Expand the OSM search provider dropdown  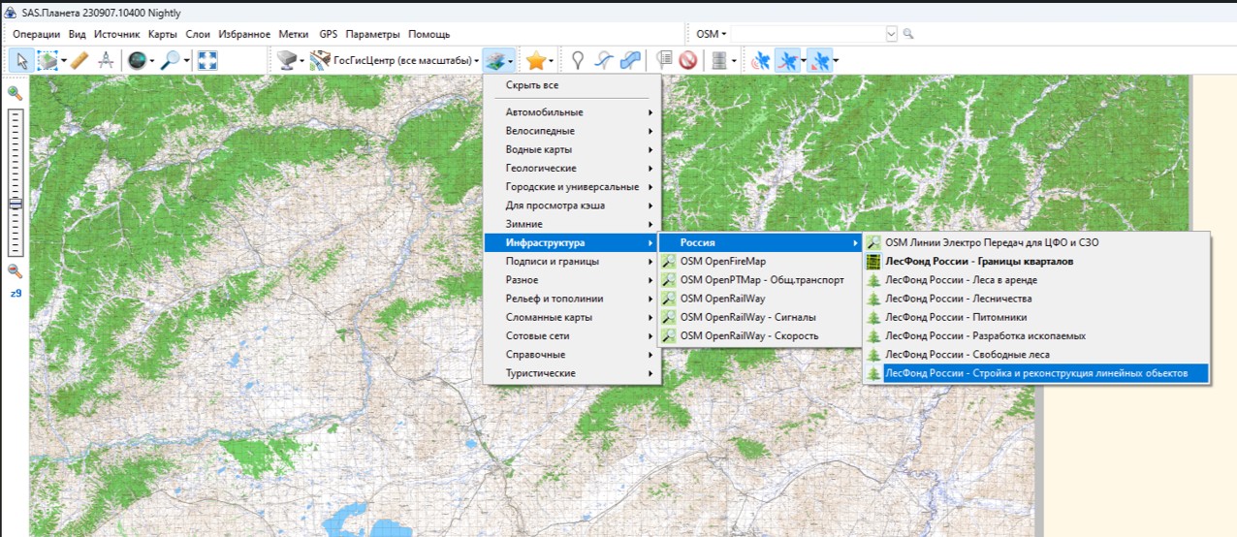711,34
